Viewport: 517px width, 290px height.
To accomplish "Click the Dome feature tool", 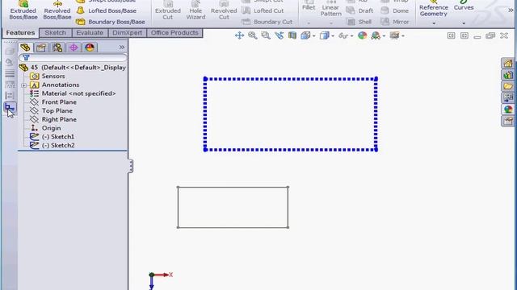I will click(394, 10).
